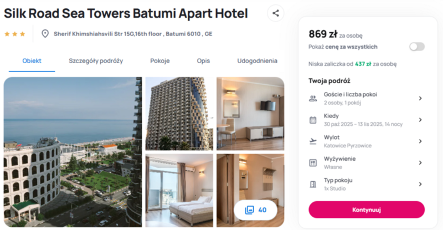The width and height of the screenshot is (443, 230).
Task: Click the location pin icon near address
Action: (45, 34)
